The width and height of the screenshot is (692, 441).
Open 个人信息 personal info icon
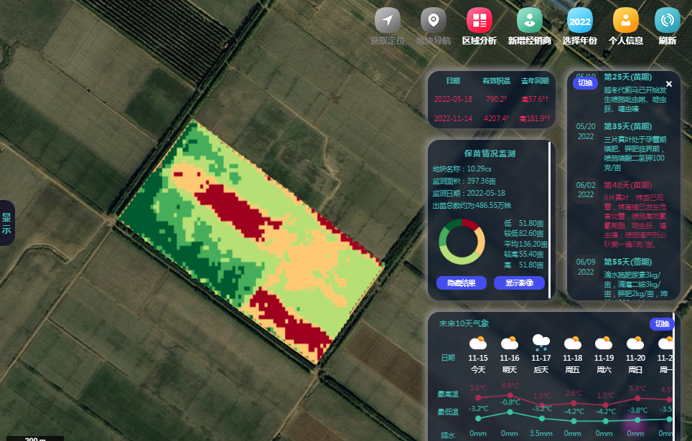(625, 20)
